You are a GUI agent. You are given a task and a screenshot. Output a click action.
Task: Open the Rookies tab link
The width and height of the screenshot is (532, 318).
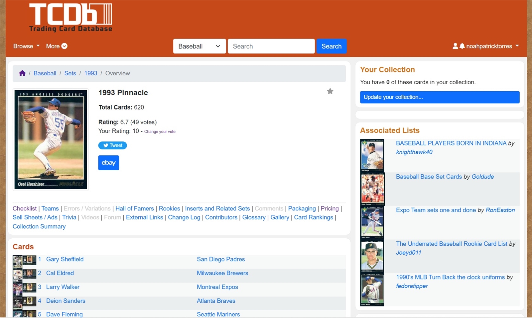[x=169, y=208]
